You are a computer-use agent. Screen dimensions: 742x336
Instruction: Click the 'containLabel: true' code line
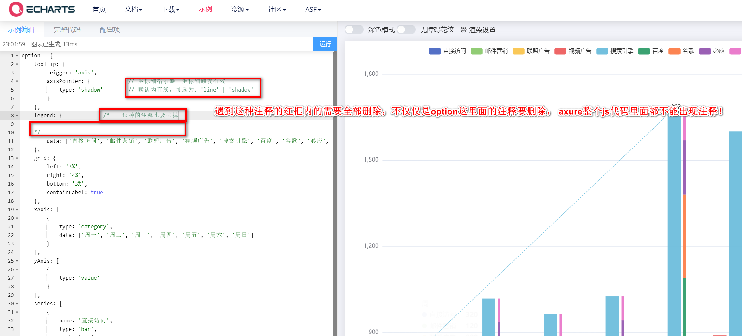(75, 192)
